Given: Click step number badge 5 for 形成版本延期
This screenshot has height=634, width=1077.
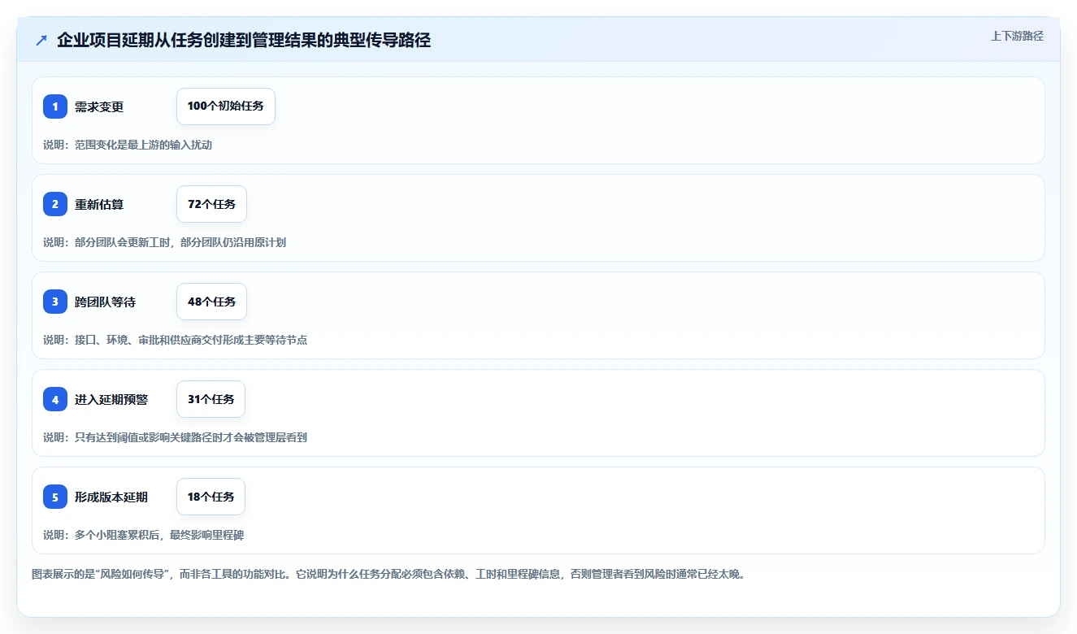Looking at the screenshot, I should 55,497.
